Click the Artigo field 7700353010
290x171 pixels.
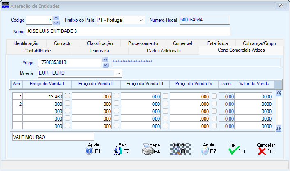coord(69,63)
